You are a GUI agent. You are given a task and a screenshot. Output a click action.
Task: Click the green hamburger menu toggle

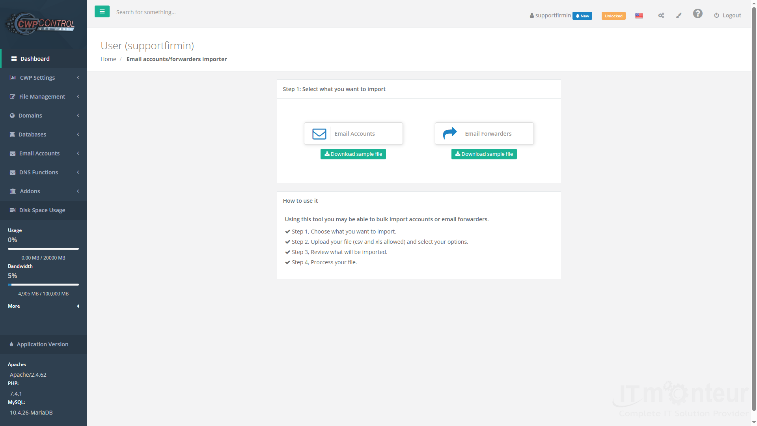pos(102,11)
